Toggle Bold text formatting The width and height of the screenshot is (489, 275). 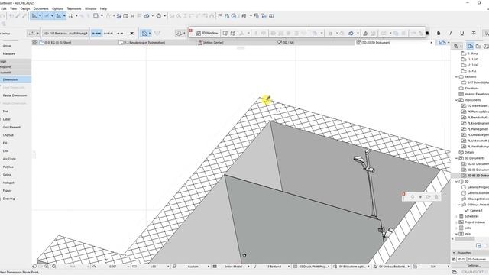point(439,33)
